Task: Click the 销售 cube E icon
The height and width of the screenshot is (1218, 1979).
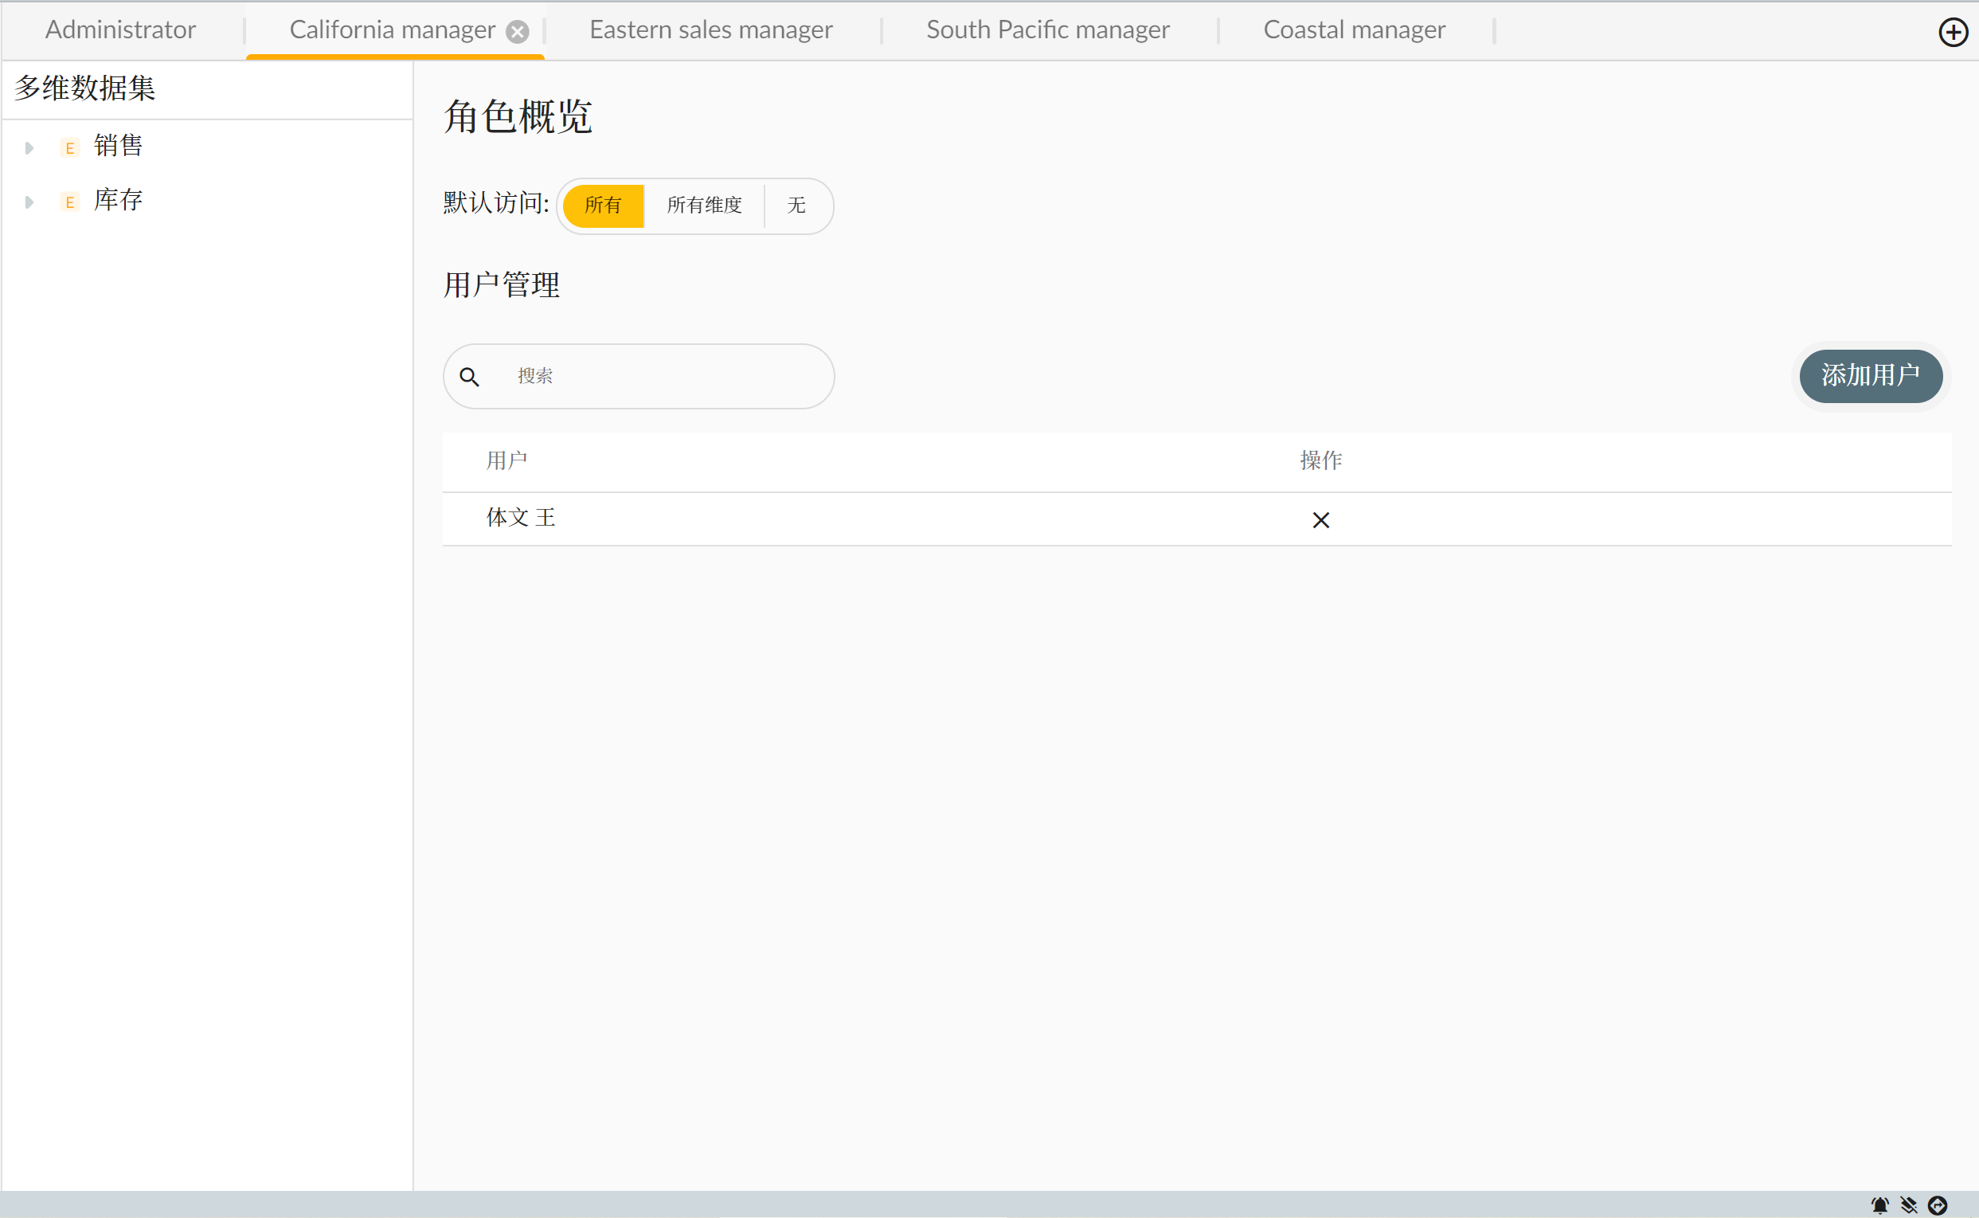Action: 70,147
